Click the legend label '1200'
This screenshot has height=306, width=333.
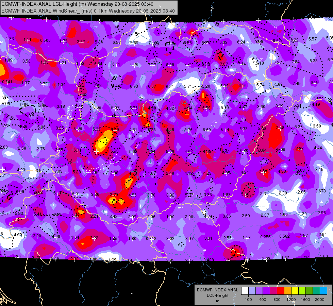click(x=291, y=300)
